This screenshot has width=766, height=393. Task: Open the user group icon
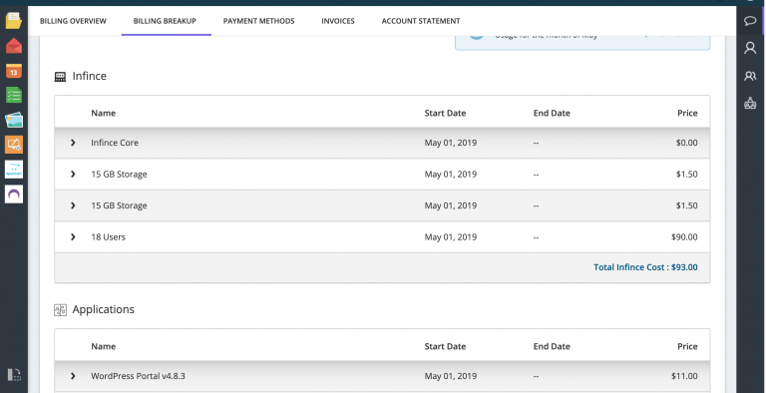750,76
